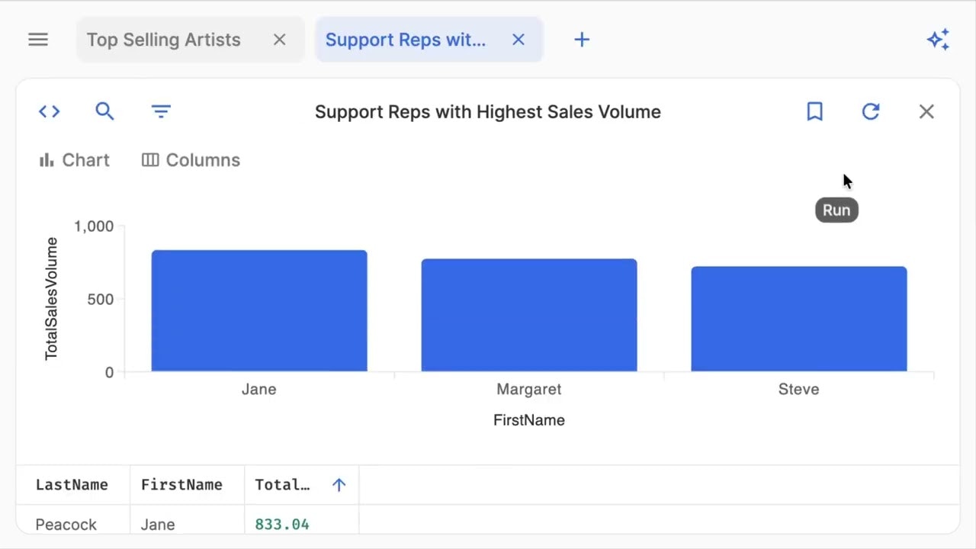976x549 pixels.
Task: Click the FirstName column header
Action: click(181, 485)
